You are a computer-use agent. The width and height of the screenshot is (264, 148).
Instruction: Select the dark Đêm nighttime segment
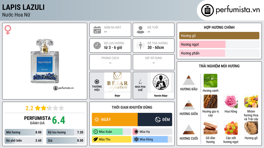coord(155,119)
